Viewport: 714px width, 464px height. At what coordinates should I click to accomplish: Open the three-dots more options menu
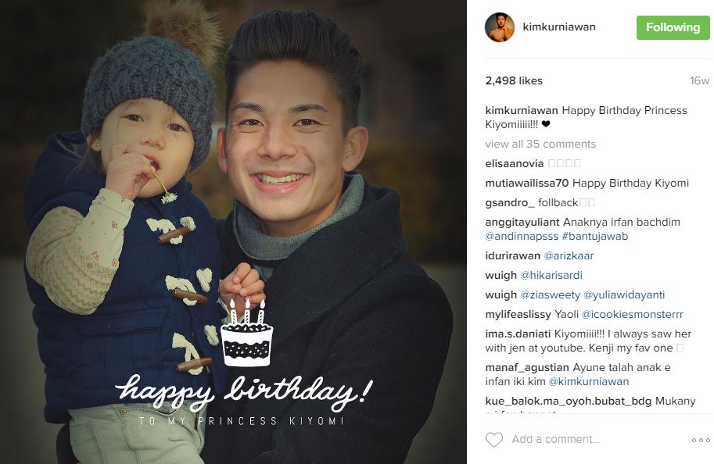click(x=701, y=440)
